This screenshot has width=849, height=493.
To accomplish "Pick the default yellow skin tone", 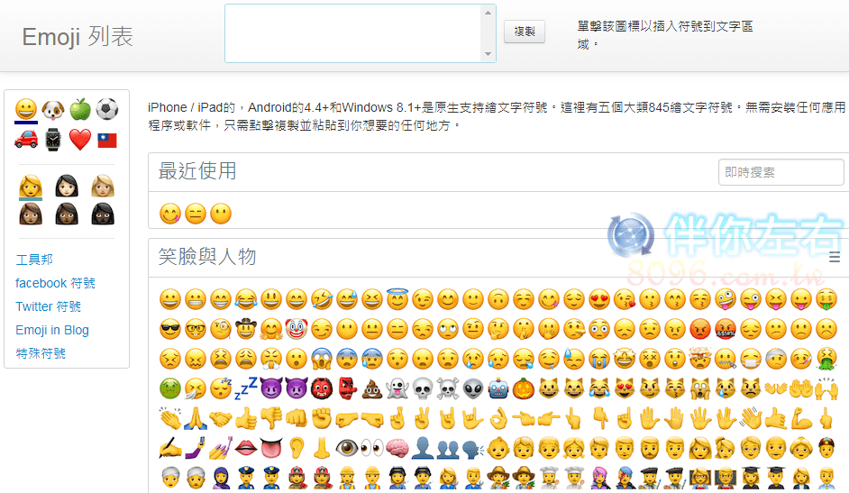I will (x=31, y=186).
